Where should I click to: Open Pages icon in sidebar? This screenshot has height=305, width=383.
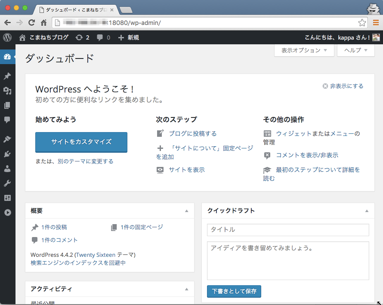tap(7, 105)
